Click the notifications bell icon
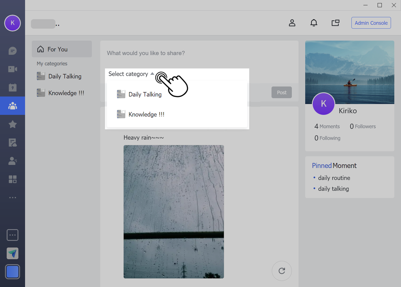Image resolution: width=401 pixels, height=287 pixels. [314, 23]
